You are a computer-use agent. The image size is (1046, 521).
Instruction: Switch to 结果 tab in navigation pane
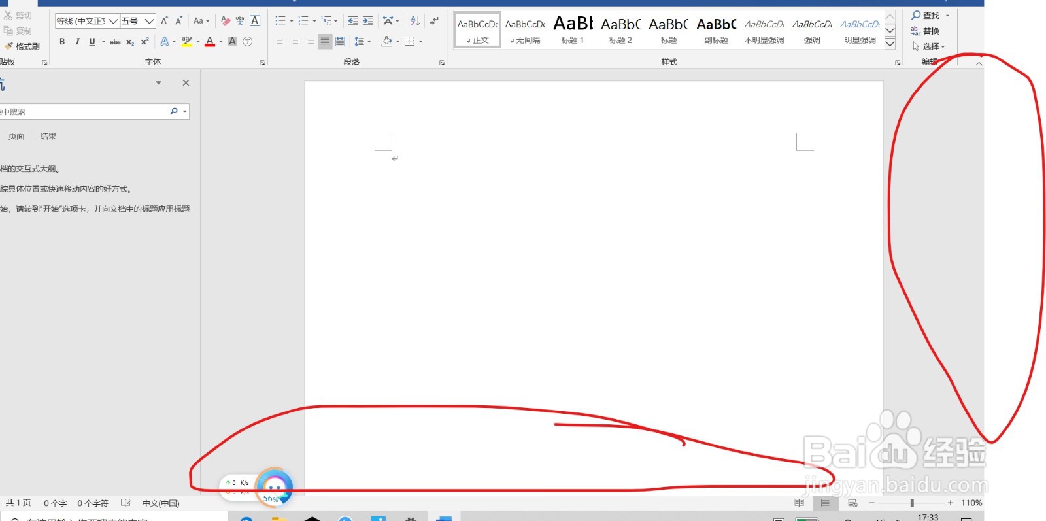48,136
